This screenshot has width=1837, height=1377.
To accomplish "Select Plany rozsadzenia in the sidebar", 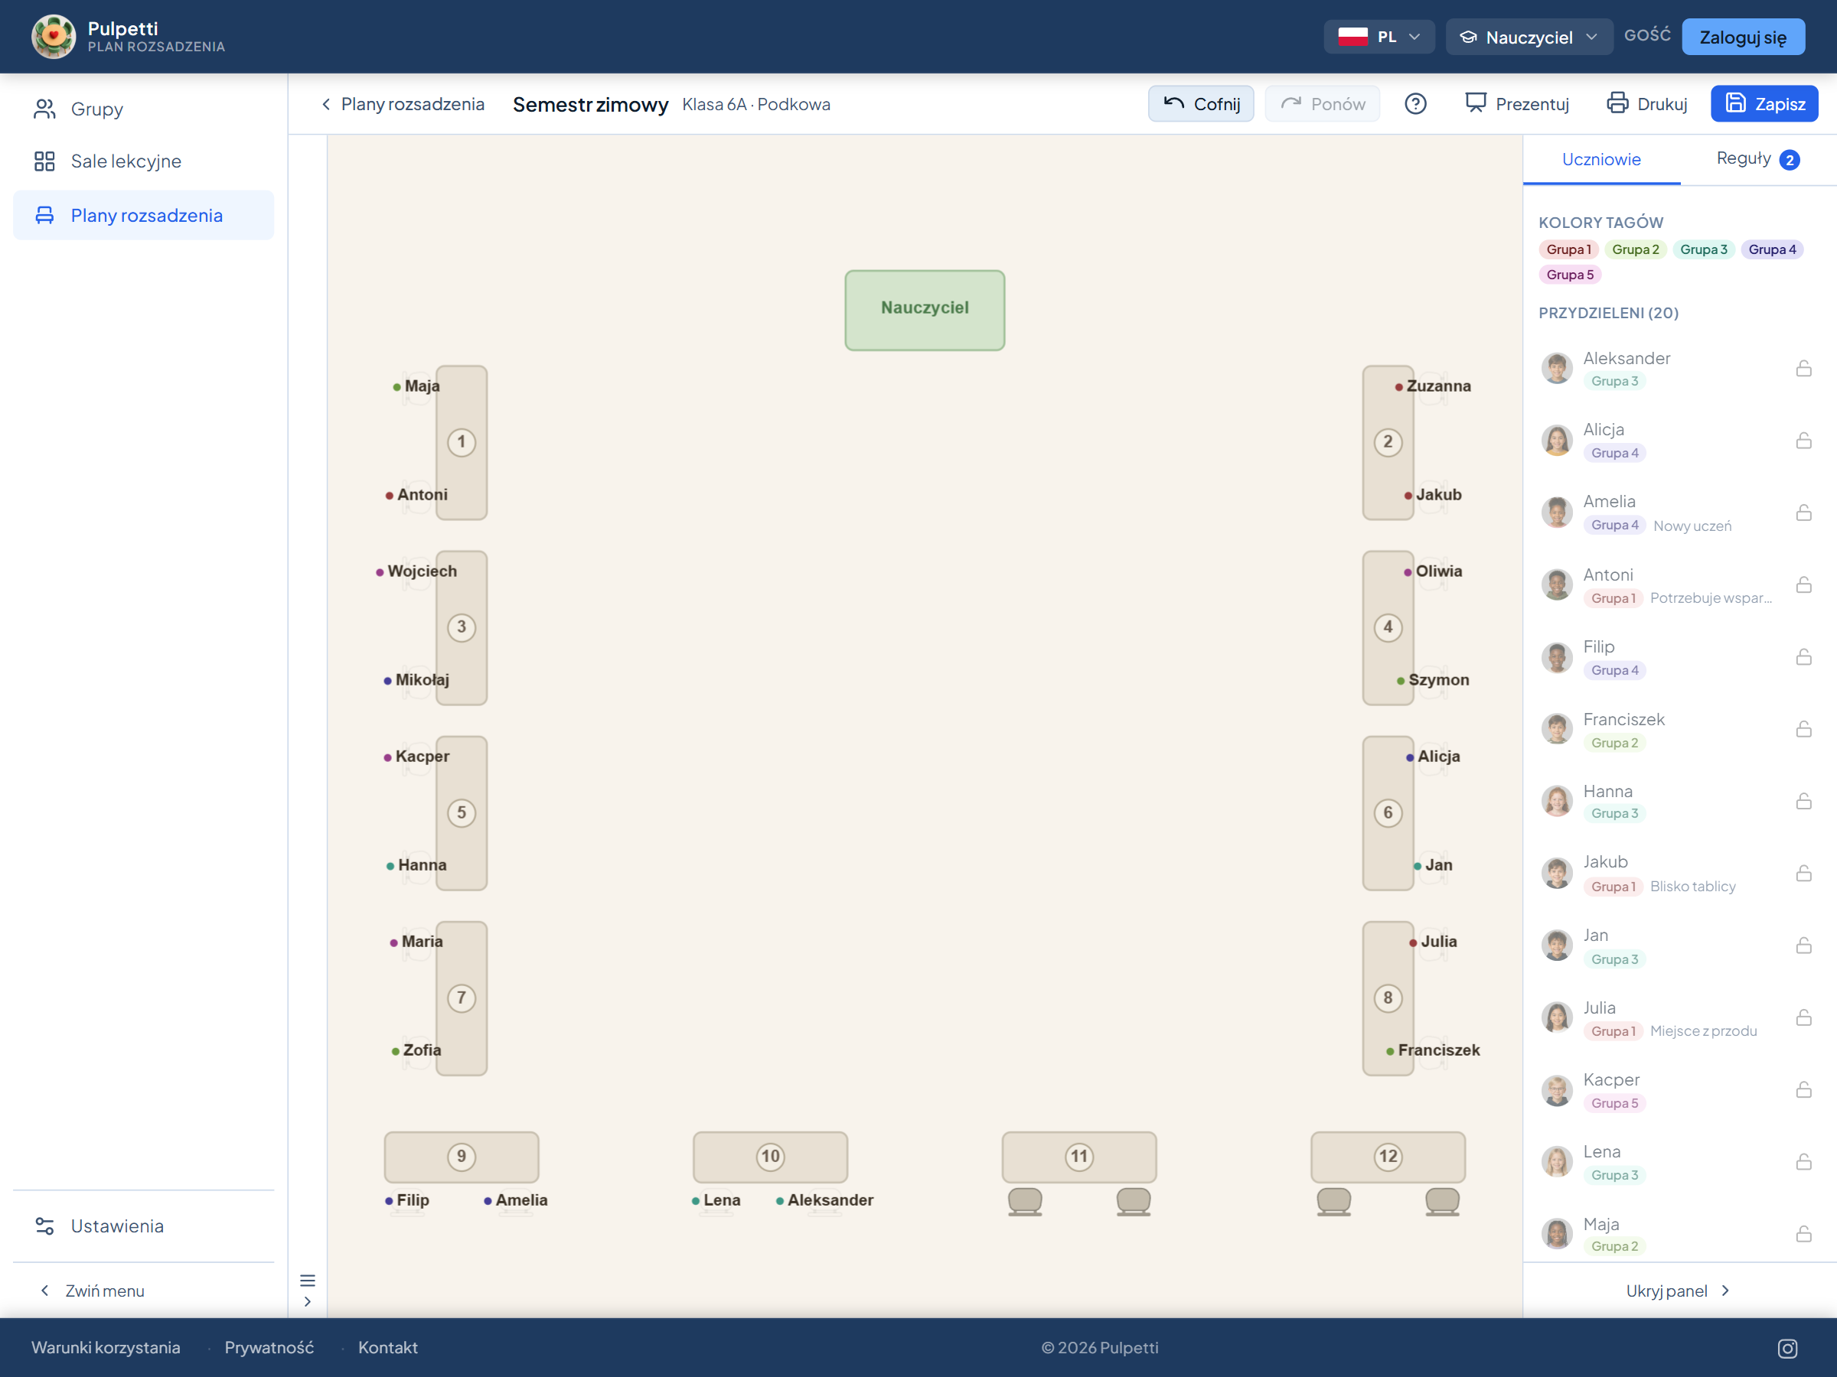I will 144,215.
